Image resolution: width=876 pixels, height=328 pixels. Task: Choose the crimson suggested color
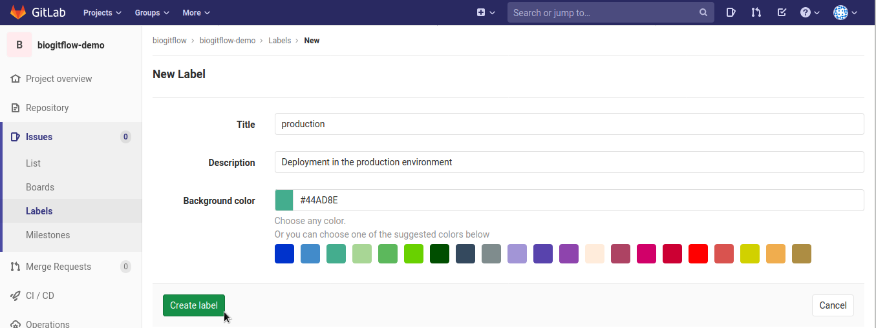coord(672,254)
